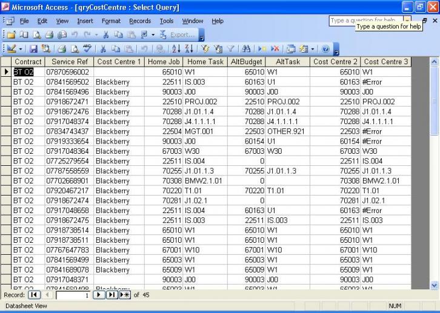Open Toolbar Options on the datasheet toolbar

click(x=336, y=49)
